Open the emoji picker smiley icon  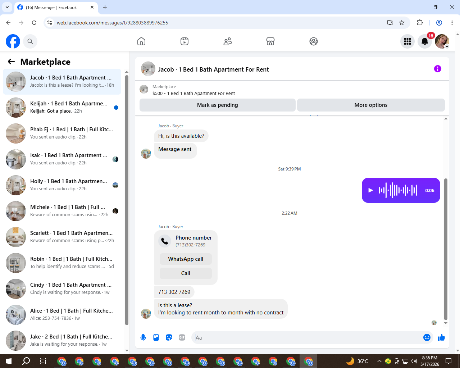pos(427,337)
